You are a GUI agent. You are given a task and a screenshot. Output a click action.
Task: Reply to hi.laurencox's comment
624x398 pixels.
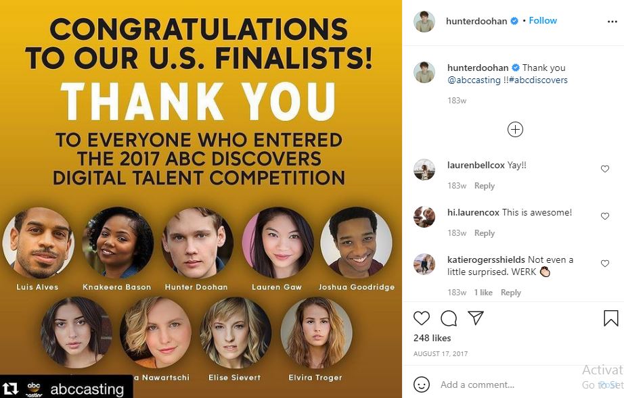coord(485,233)
